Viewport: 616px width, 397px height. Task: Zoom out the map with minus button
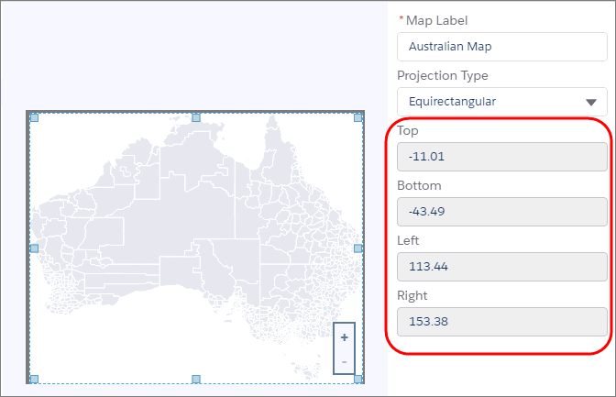(x=344, y=361)
